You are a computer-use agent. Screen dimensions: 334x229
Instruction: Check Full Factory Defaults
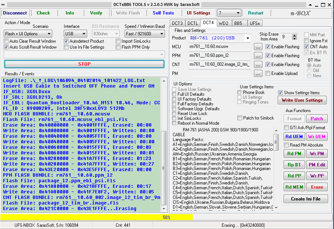point(174,104)
